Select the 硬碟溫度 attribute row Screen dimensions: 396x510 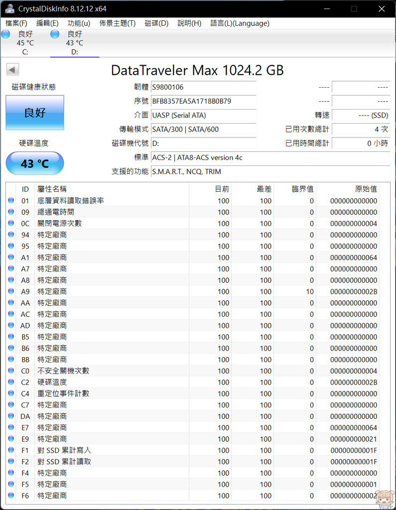pyautogui.click(x=193, y=382)
